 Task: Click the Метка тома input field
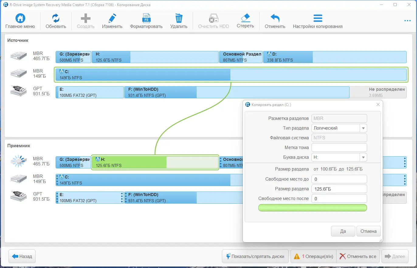coord(339,148)
